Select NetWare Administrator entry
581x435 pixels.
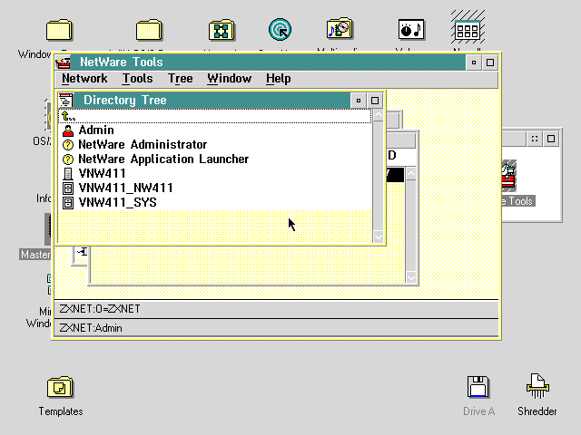[x=143, y=145]
